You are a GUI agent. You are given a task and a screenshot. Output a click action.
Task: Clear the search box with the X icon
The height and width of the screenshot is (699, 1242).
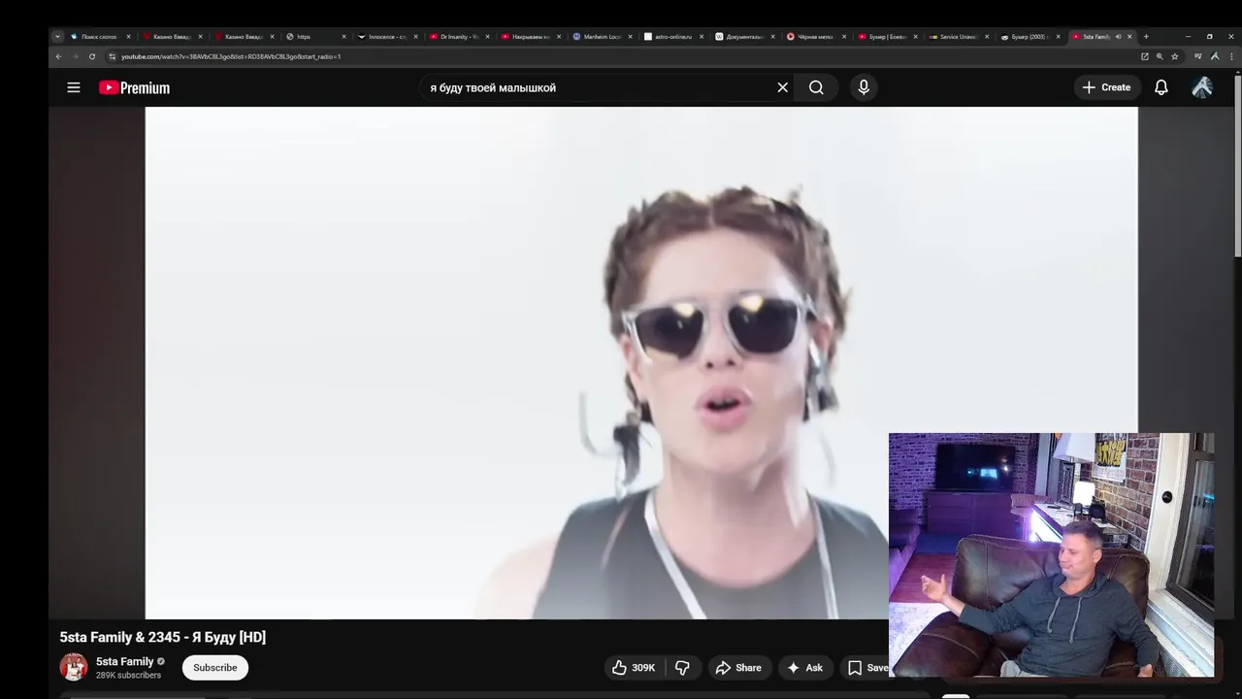tap(783, 87)
